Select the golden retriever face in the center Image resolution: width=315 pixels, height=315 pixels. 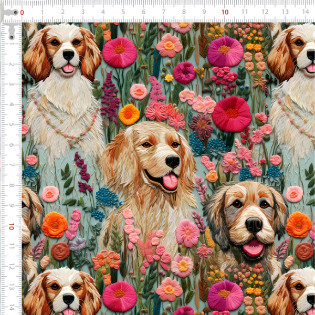(x=155, y=157)
